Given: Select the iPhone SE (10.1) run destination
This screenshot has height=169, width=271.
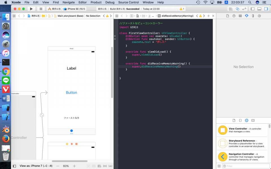Looking at the screenshot, I should point(74,9).
